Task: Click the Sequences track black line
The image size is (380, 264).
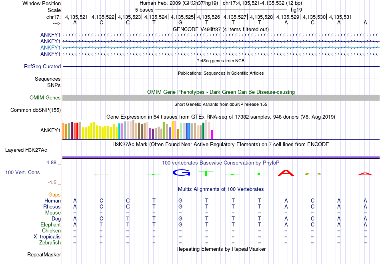Action: click(221, 79)
